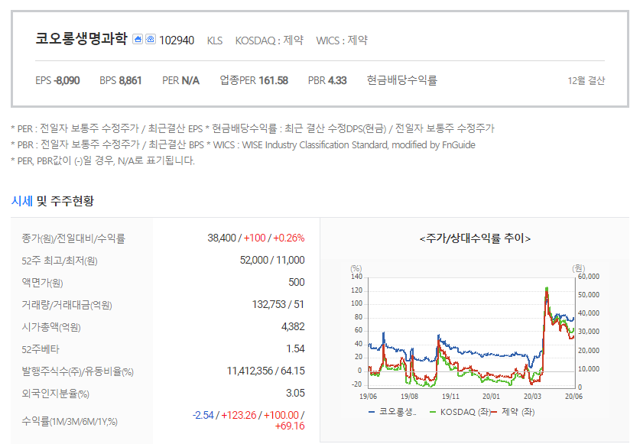Select the company name 코오롱생명과학

tap(81, 39)
